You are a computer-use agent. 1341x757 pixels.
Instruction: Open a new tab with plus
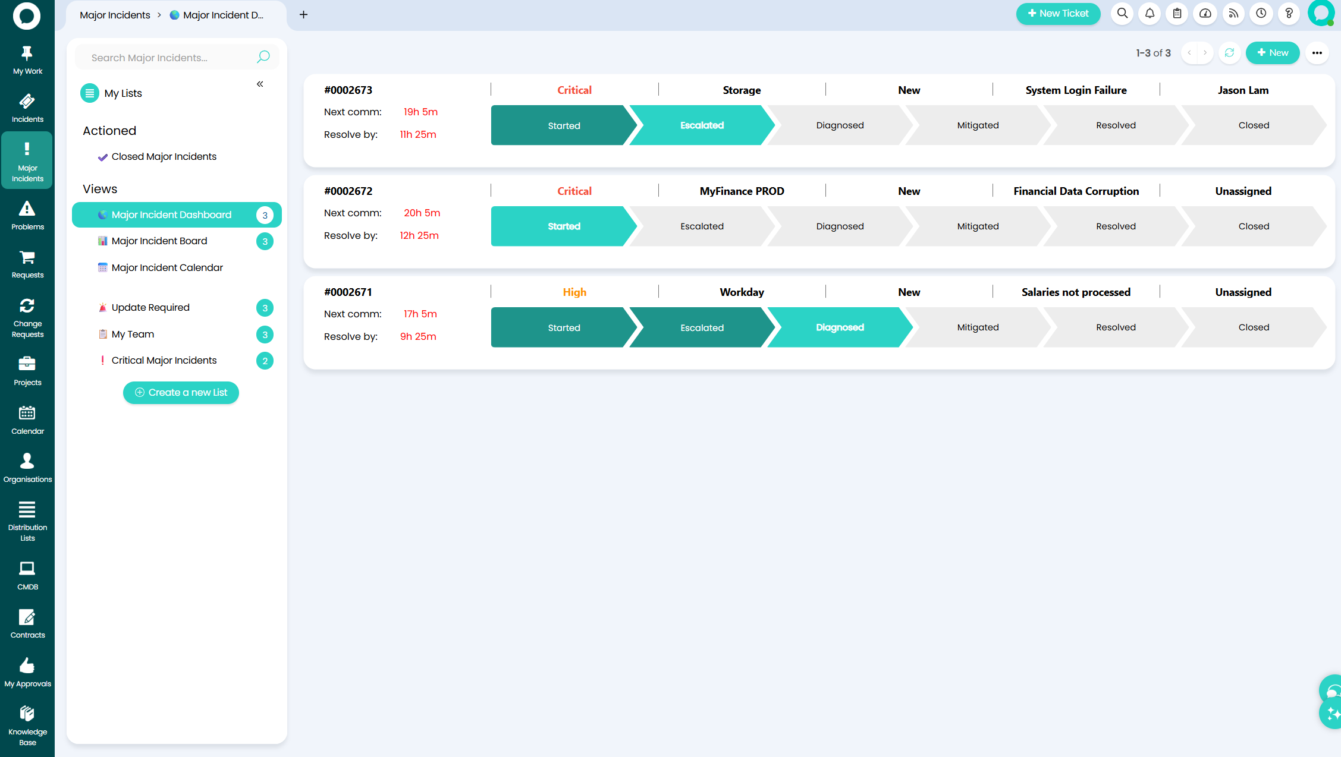(x=303, y=15)
